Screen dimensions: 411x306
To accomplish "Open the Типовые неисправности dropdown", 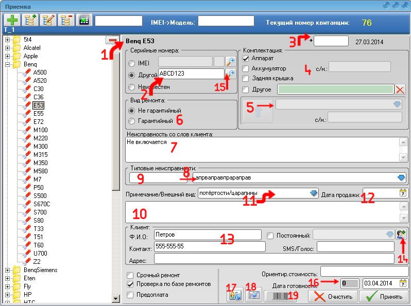I will point(402,177).
